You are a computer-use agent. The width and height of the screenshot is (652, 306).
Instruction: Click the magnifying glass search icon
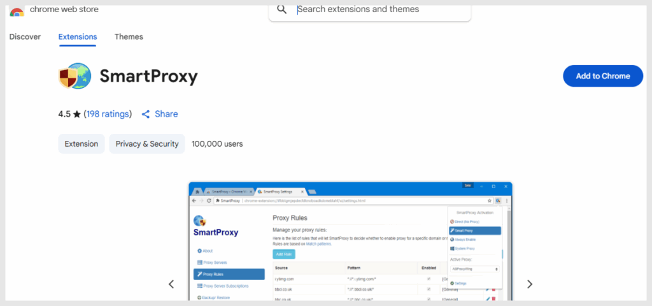pyautogui.click(x=282, y=10)
